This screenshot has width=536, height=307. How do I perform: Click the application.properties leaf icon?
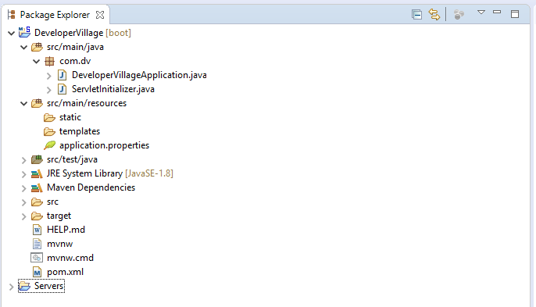(49, 145)
